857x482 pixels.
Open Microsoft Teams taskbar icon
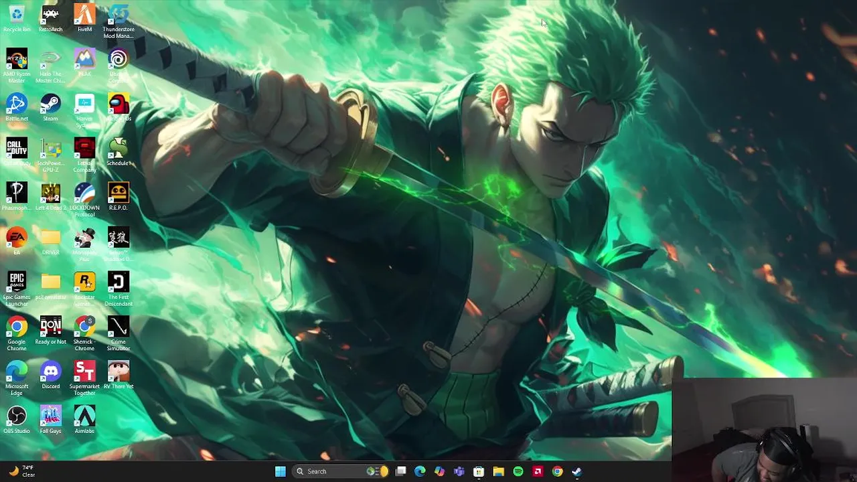click(x=459, y=471)
